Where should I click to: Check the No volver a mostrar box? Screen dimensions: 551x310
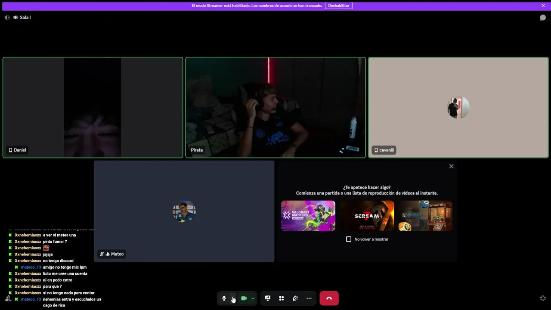tap(349, 239)
